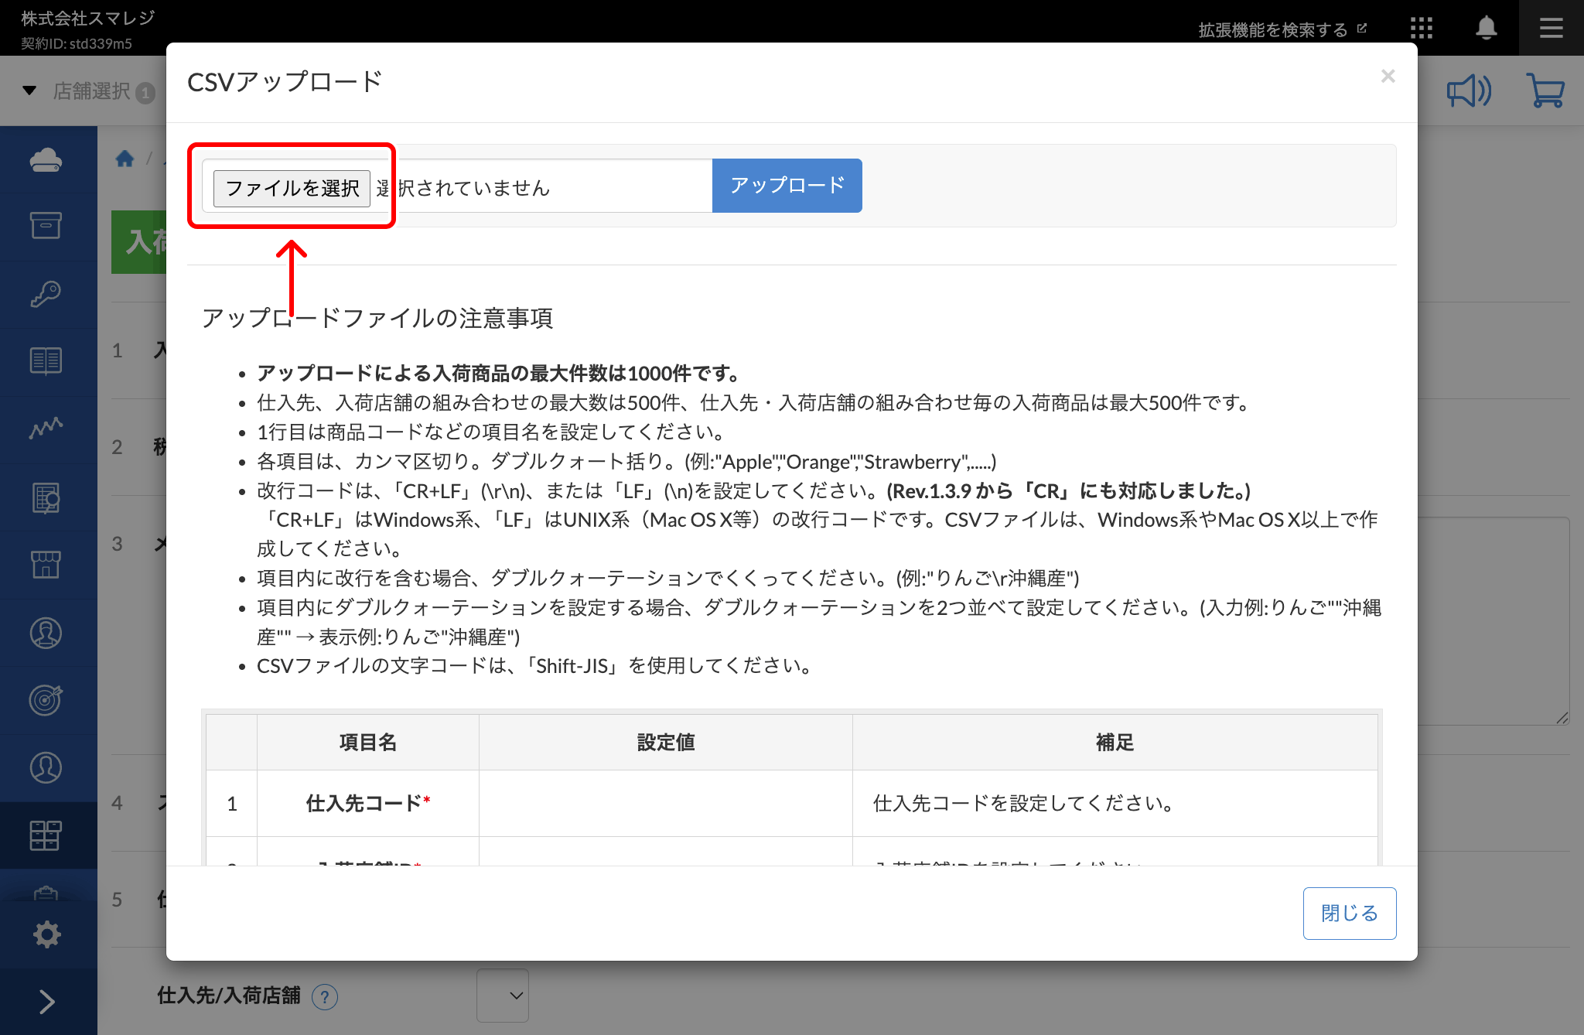
Task: Expand the 店舗選択 store dropdown
Action: [x=89, y=91]
